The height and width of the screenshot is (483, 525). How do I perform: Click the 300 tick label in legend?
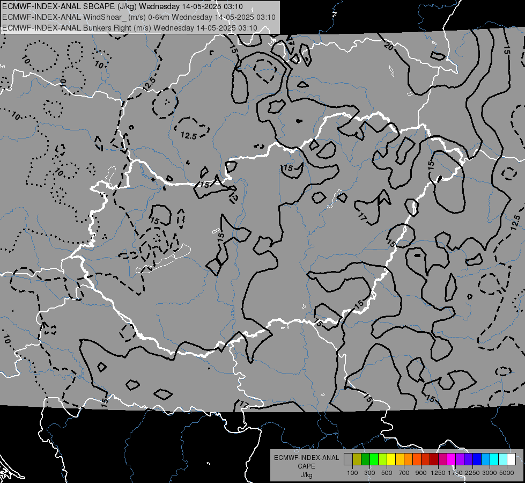[x=369, y=473]
